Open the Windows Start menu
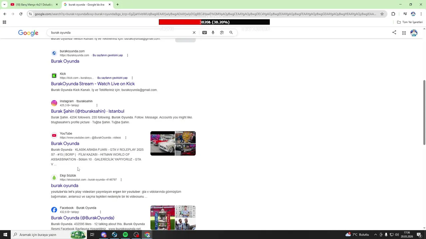 click(x=5, y=235)
